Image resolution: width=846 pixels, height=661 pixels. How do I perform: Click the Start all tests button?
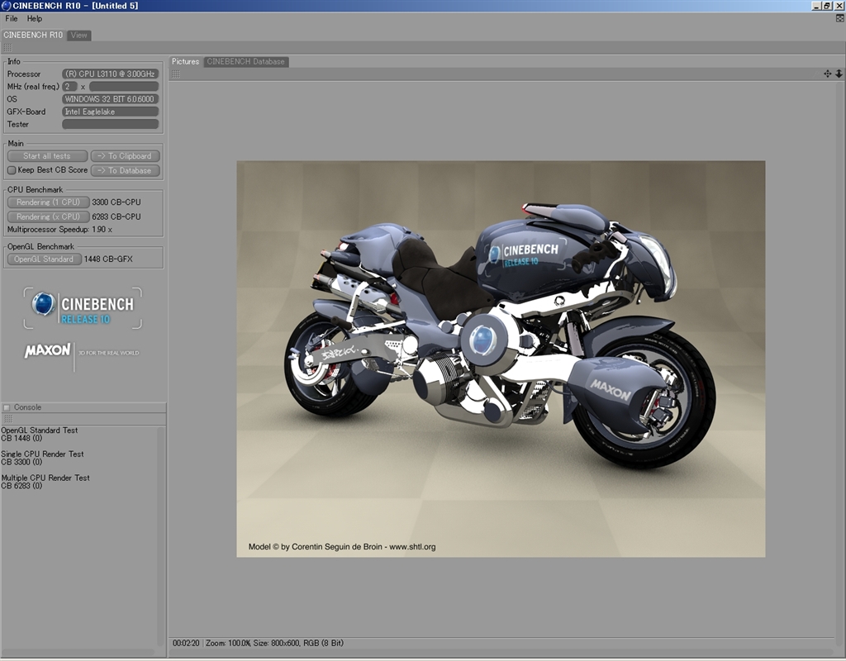pyautogui.click(x=47, y=156)
